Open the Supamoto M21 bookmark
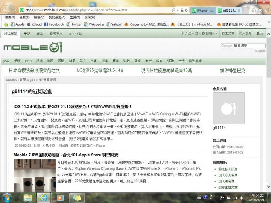This screenshot has width=271, height=203. click(146, 24)
